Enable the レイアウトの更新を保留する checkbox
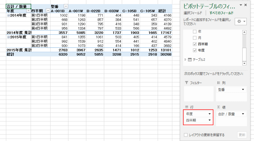The width and height of the screenshot is (254, 141). (185, 135)
